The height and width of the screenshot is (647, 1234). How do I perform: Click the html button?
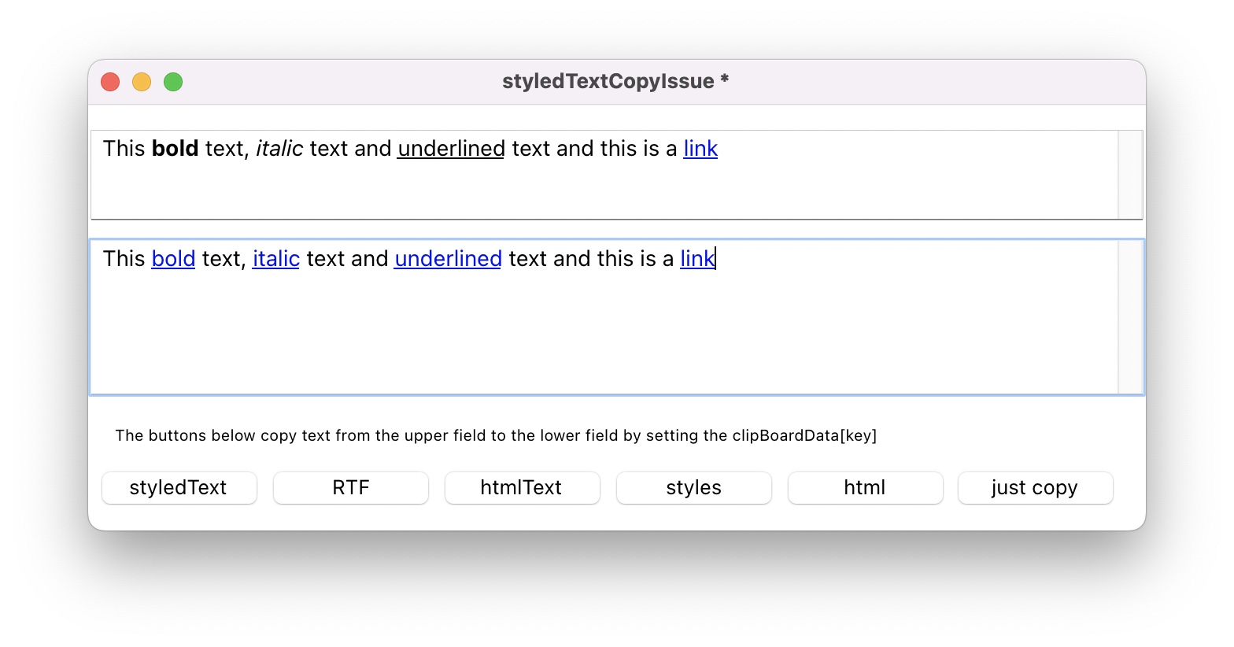(865, 488)
